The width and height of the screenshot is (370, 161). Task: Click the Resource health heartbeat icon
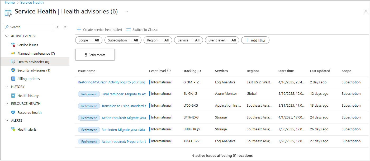(13, 112)
